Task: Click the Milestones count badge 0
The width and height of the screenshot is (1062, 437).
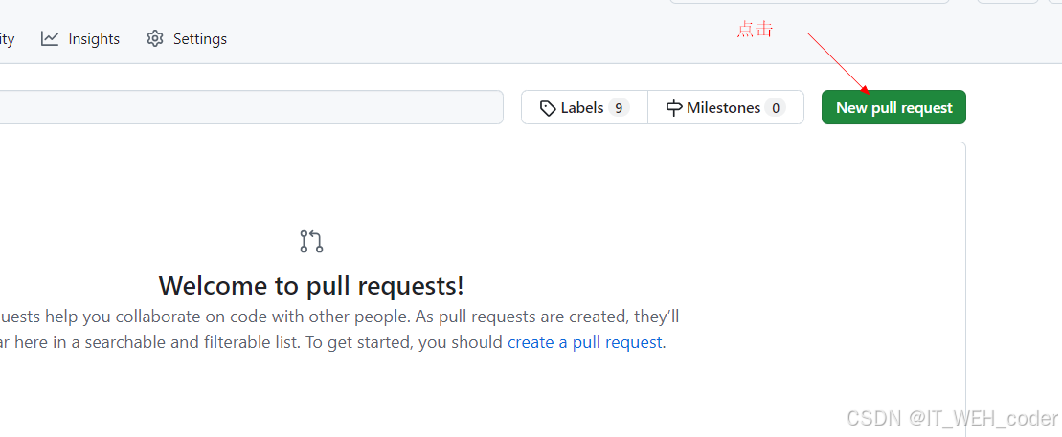Action: (x=775, y=107)
